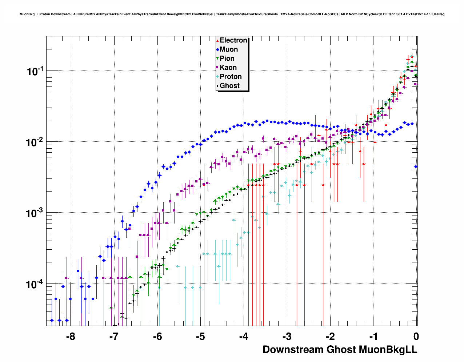Viewport: 464px width, 362px height.
Task: Click the 'Downstream Ghost MuonBkgLL' x-axis title
Action: click(x=340, y=349)
